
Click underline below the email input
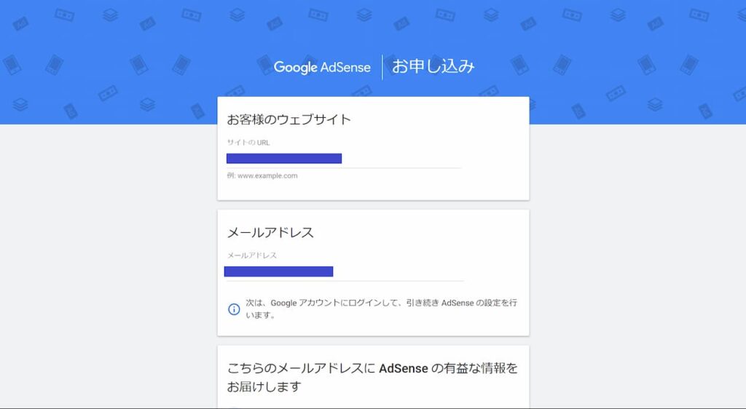tap(345, 281)
